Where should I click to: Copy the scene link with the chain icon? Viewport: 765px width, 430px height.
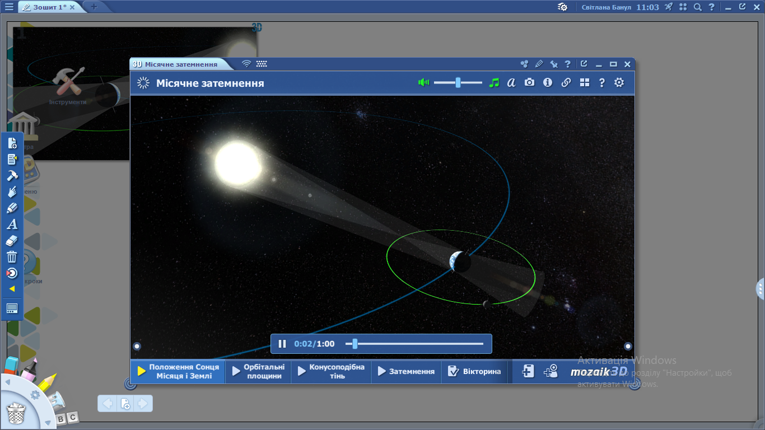tap(566, 82)
